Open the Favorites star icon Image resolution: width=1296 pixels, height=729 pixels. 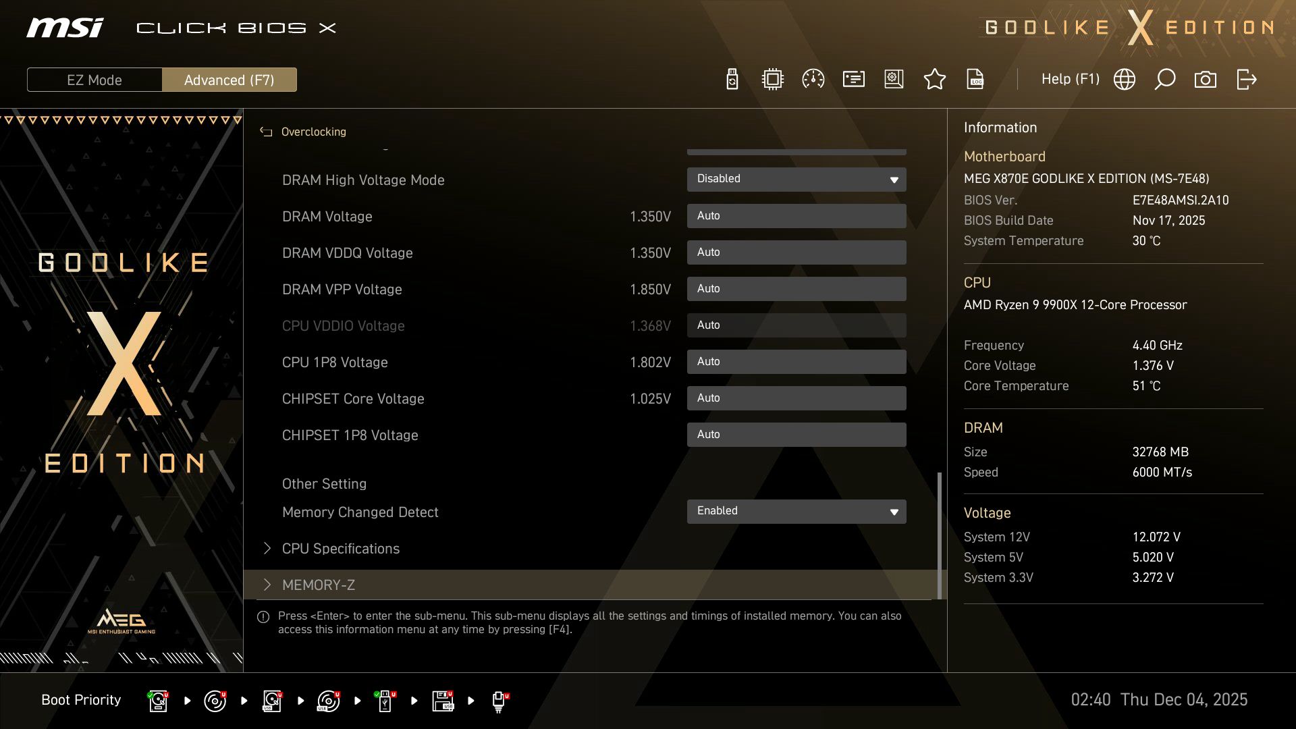pos(935,79)
